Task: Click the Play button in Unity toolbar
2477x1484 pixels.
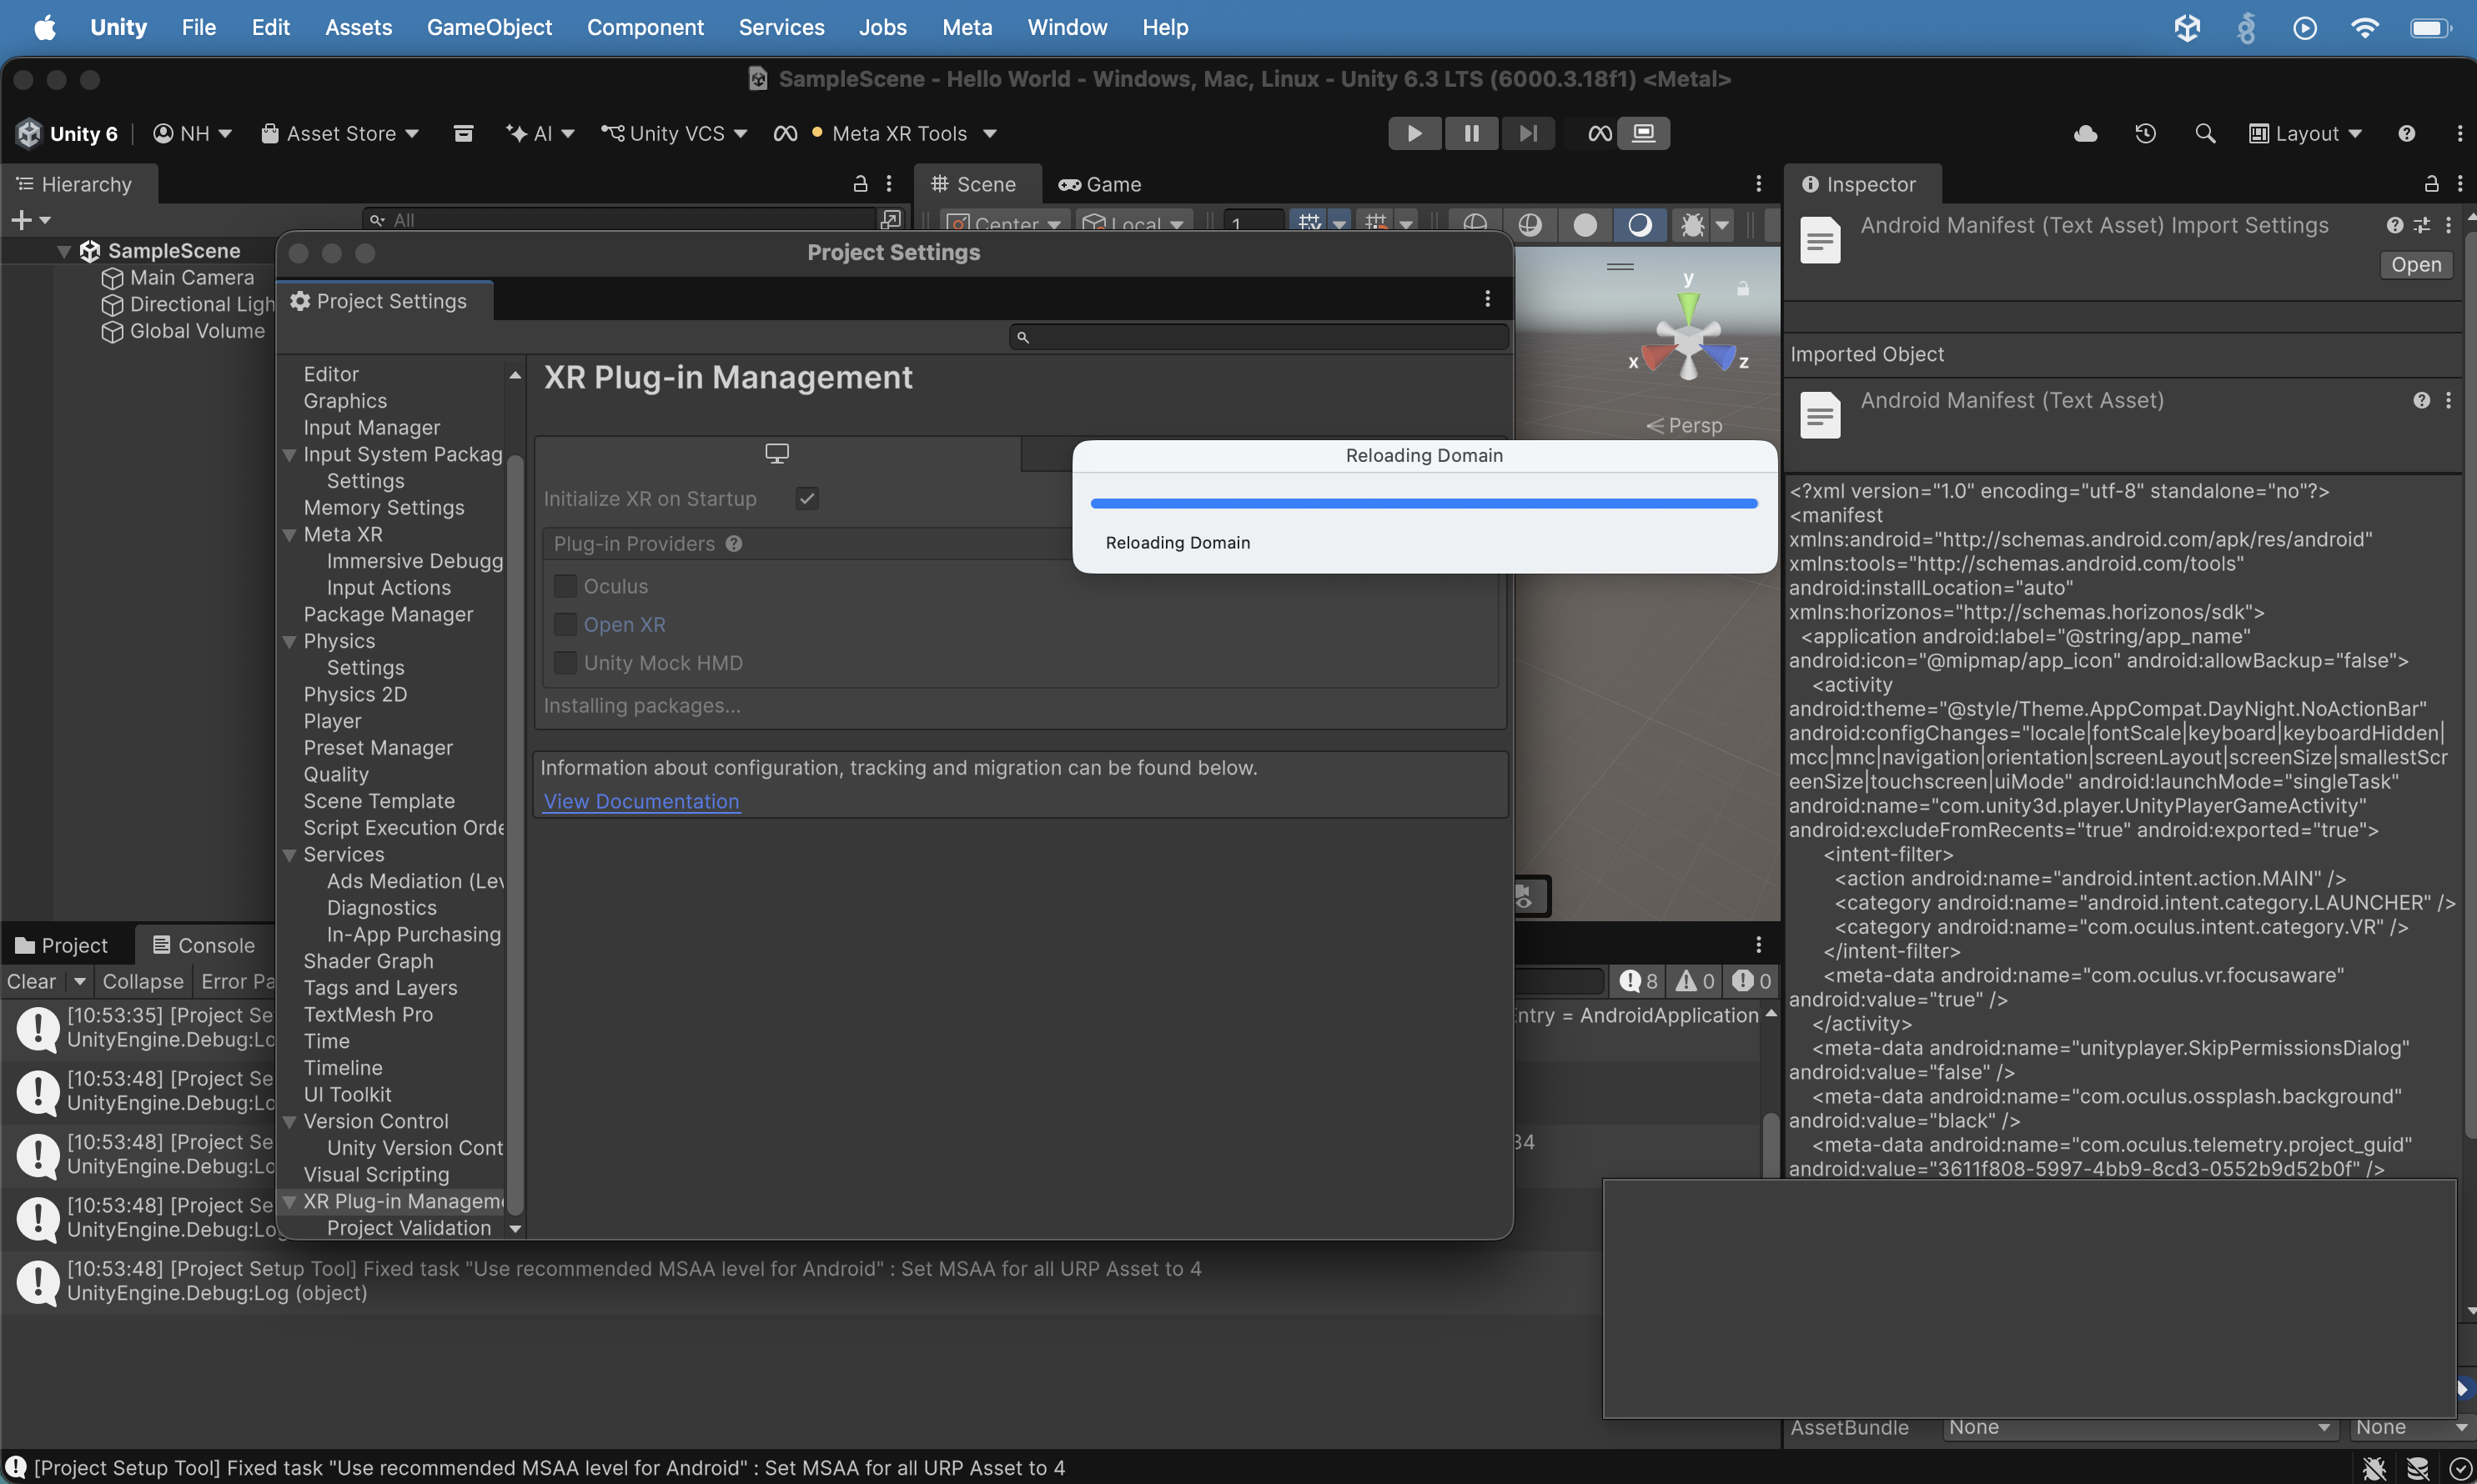Action: point(1414,133)
